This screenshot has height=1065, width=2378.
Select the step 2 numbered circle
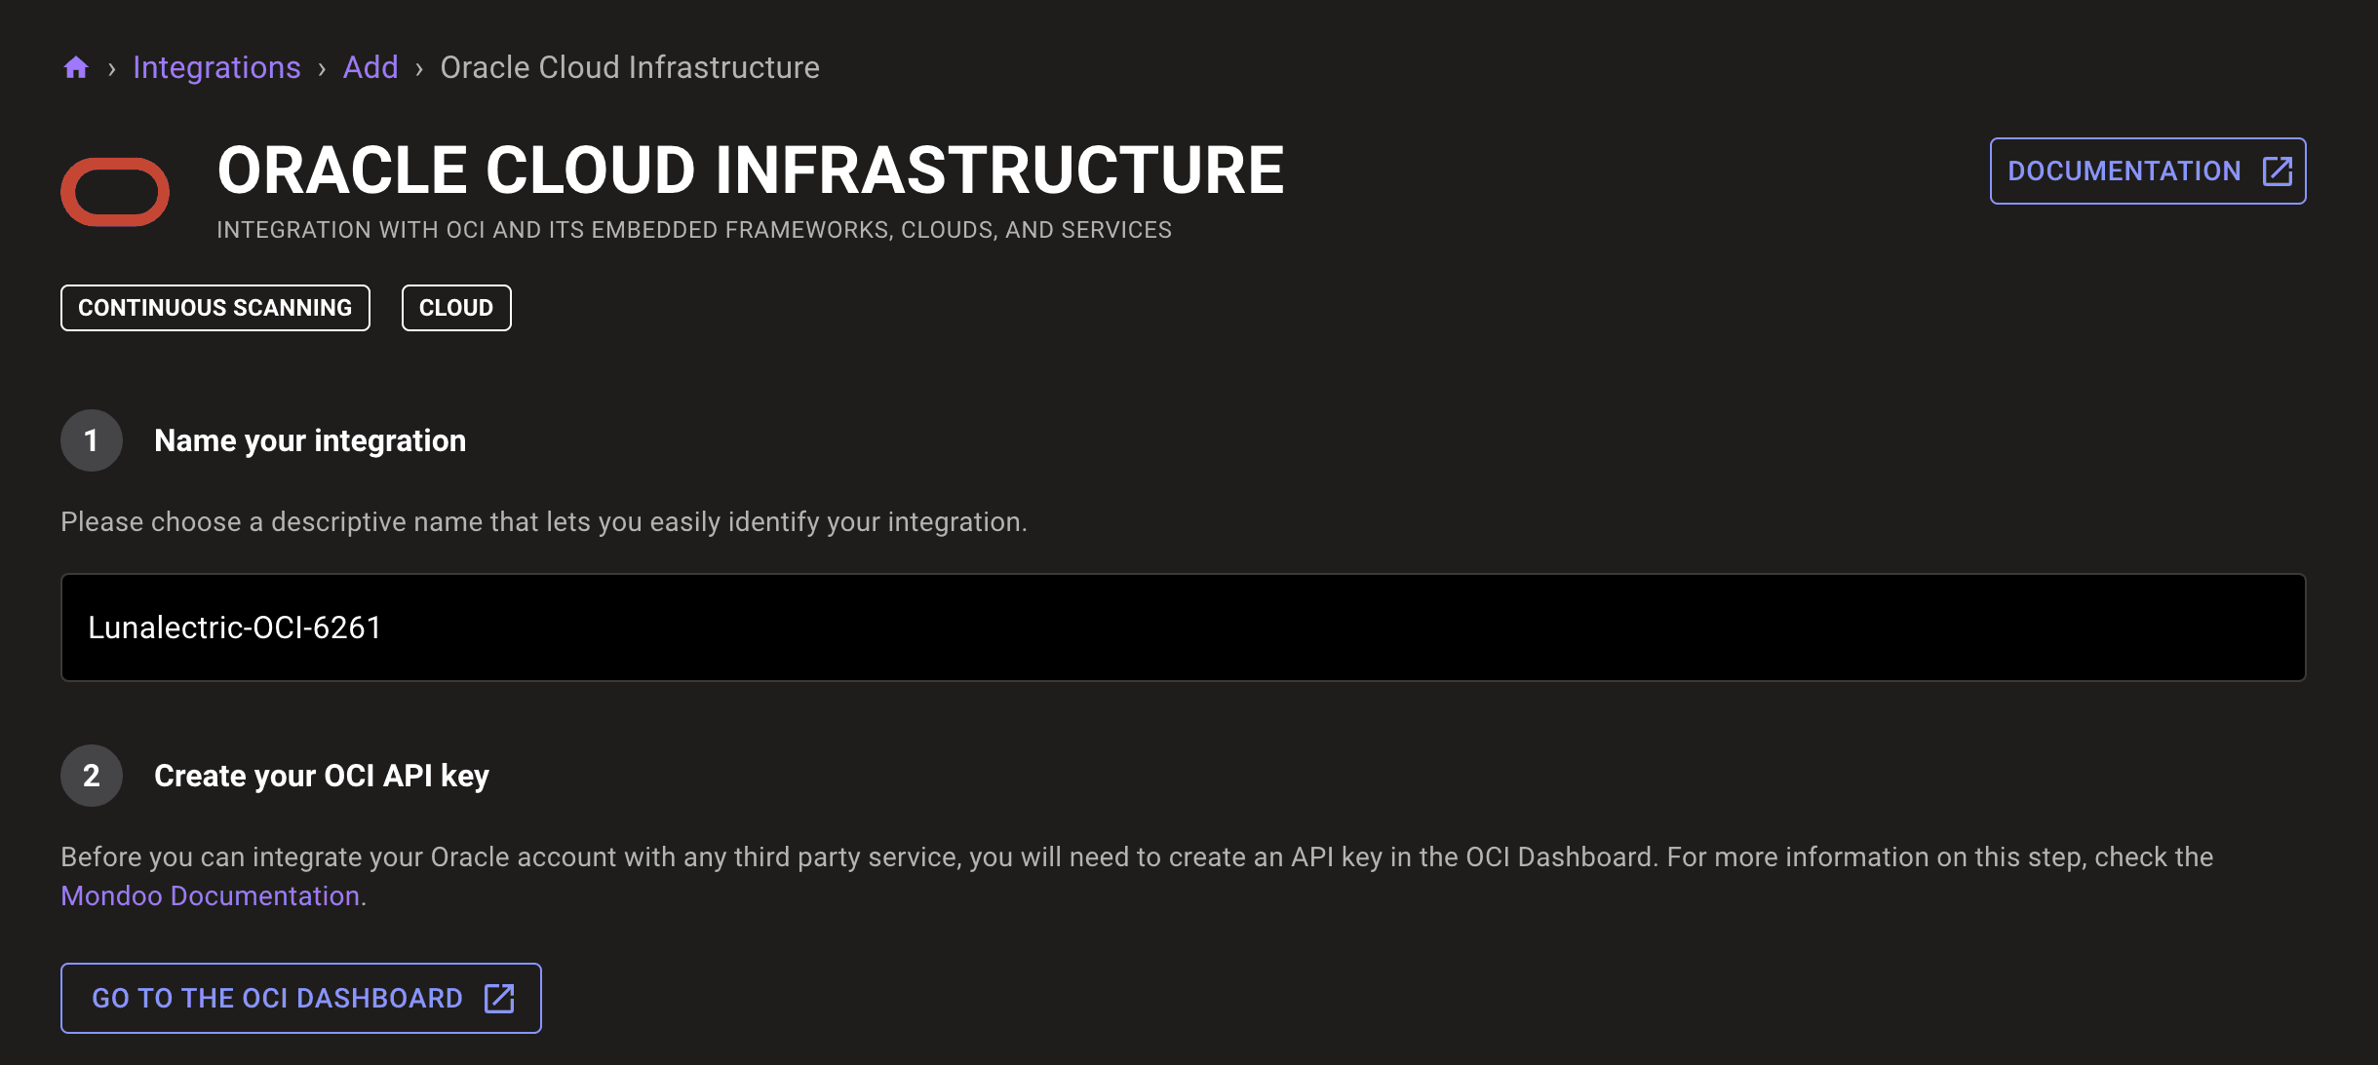click(91, 776)
